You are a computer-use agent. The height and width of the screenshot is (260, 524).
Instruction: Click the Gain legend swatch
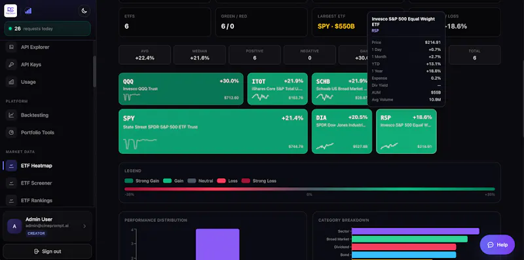167,181
